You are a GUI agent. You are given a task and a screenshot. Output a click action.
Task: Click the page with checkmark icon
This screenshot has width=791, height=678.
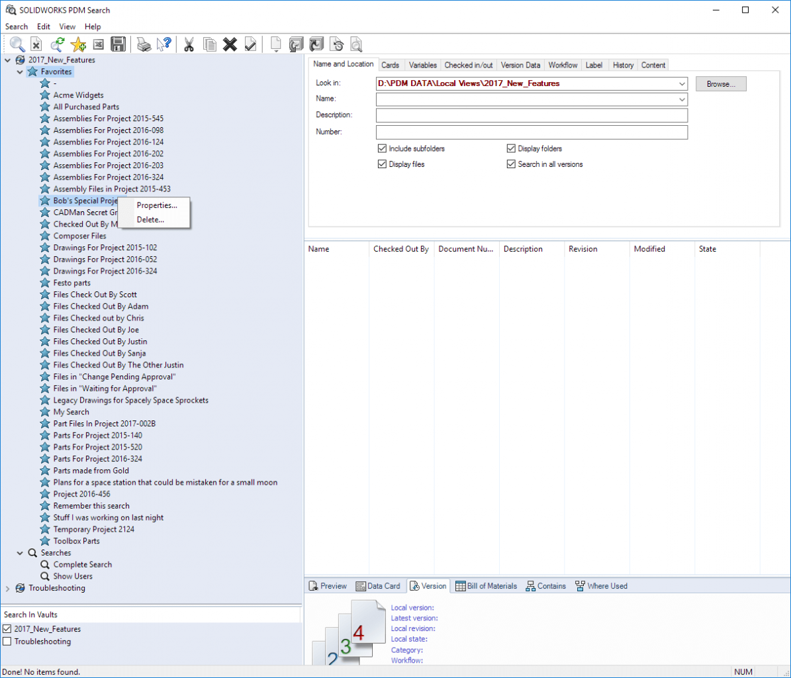point(250,44)
